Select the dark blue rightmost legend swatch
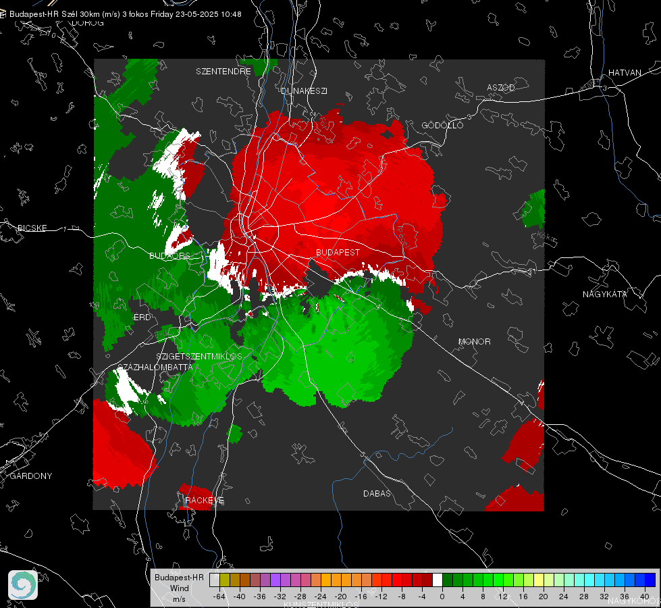661x608 pixels. click(650, 580)
